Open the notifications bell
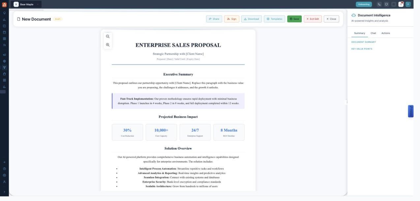Screen dimensions: 420x201 (401, 4)
